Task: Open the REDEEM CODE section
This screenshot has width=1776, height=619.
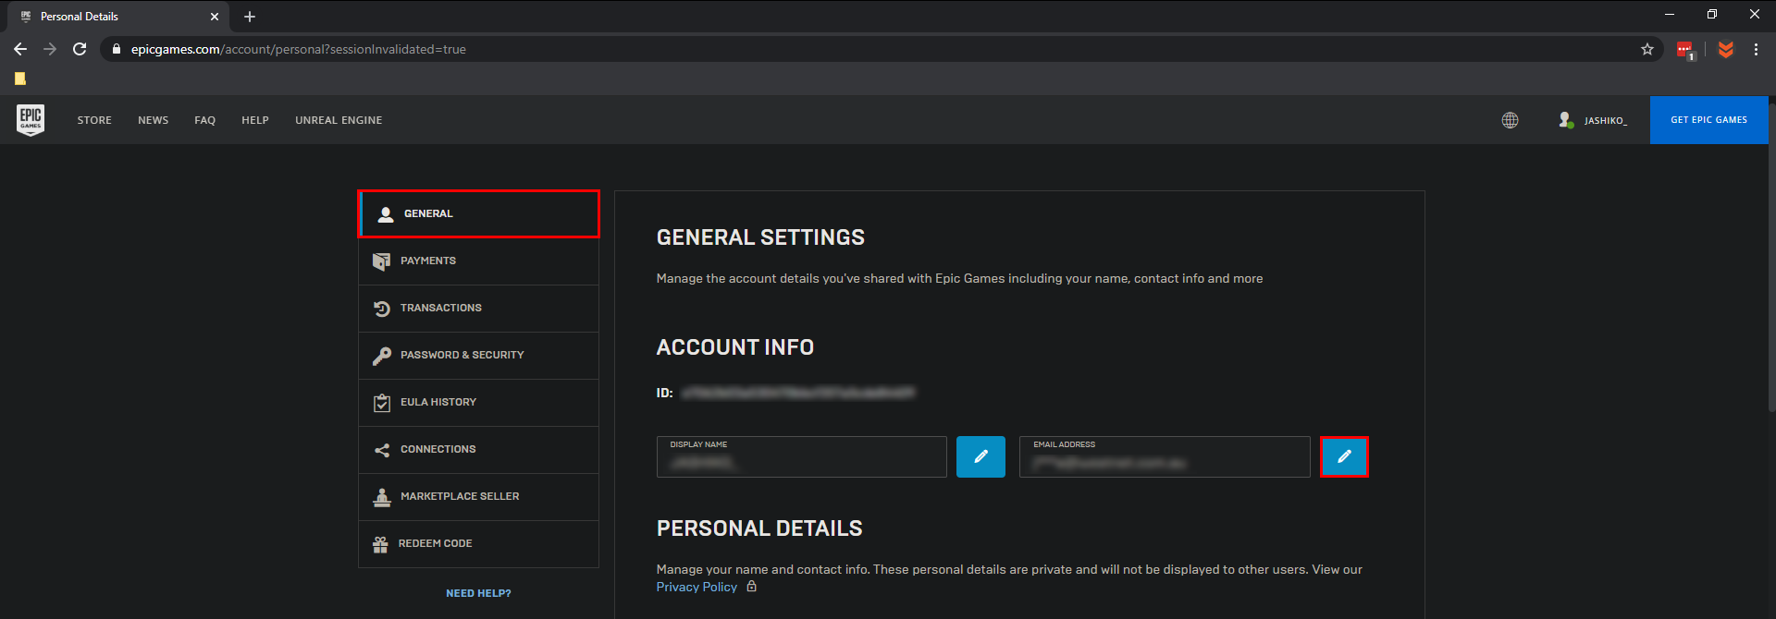Action: (x=478, y=543)
